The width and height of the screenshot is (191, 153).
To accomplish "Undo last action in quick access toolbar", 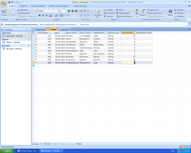I will pos(12,2).
